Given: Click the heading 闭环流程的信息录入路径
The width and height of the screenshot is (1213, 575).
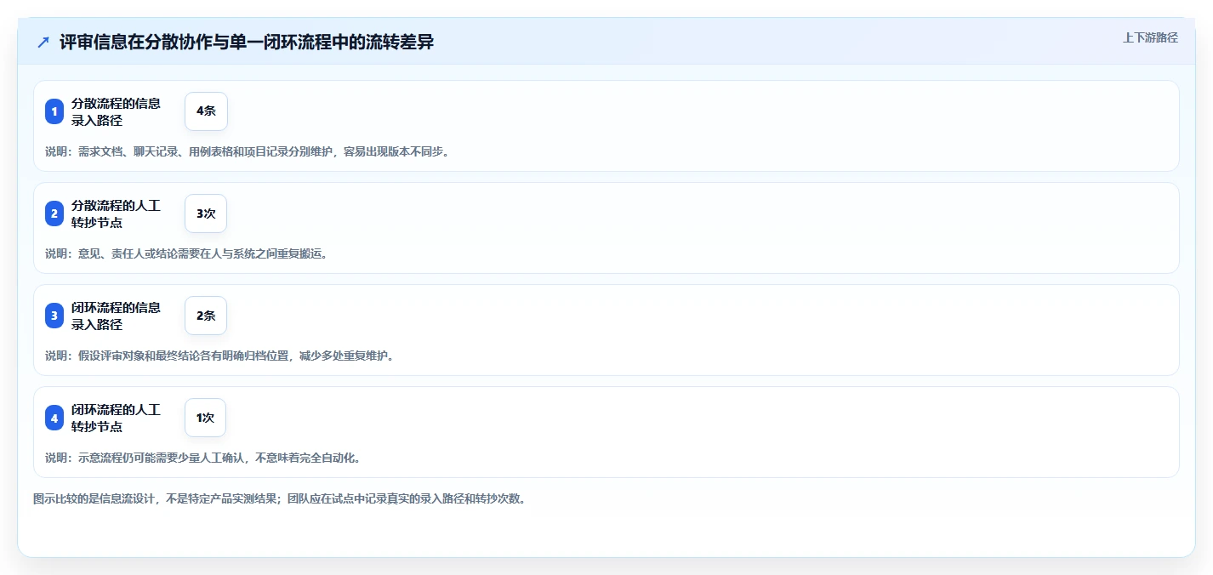Looking at the screenshot, I should tap(116, 316).
